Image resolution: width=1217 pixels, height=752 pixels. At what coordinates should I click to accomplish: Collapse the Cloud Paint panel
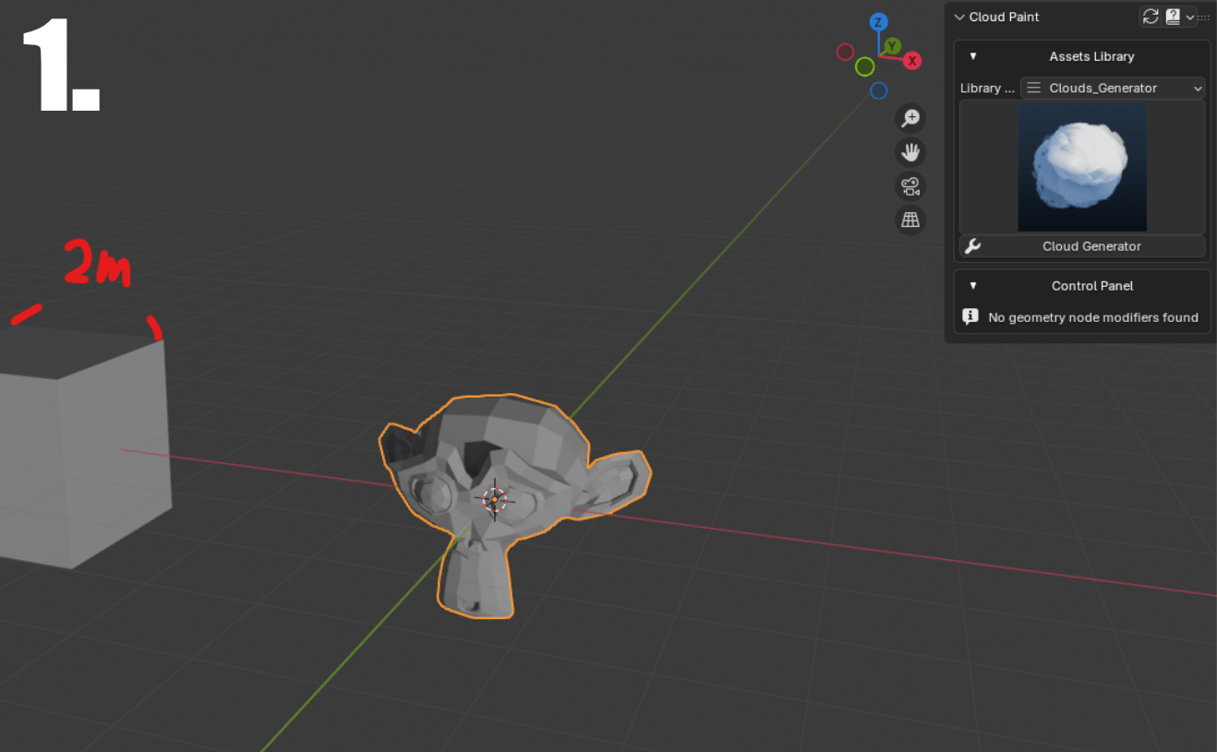(x=959, y=17)
